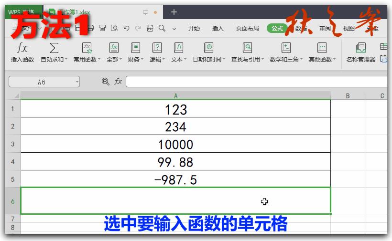Open the Other Functions (其他函数) icon
392x241 pixels.
322,48
